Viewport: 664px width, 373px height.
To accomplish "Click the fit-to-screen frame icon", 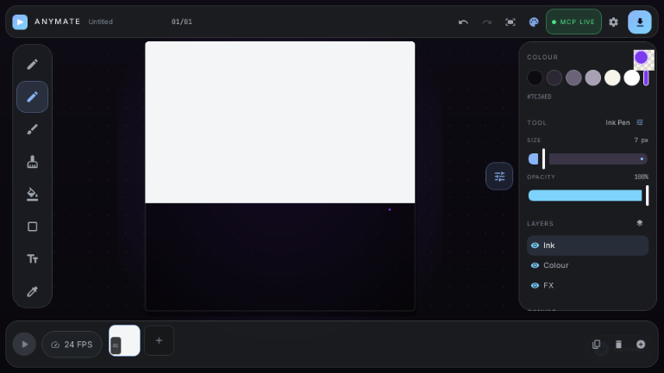I will pos(511,22).
